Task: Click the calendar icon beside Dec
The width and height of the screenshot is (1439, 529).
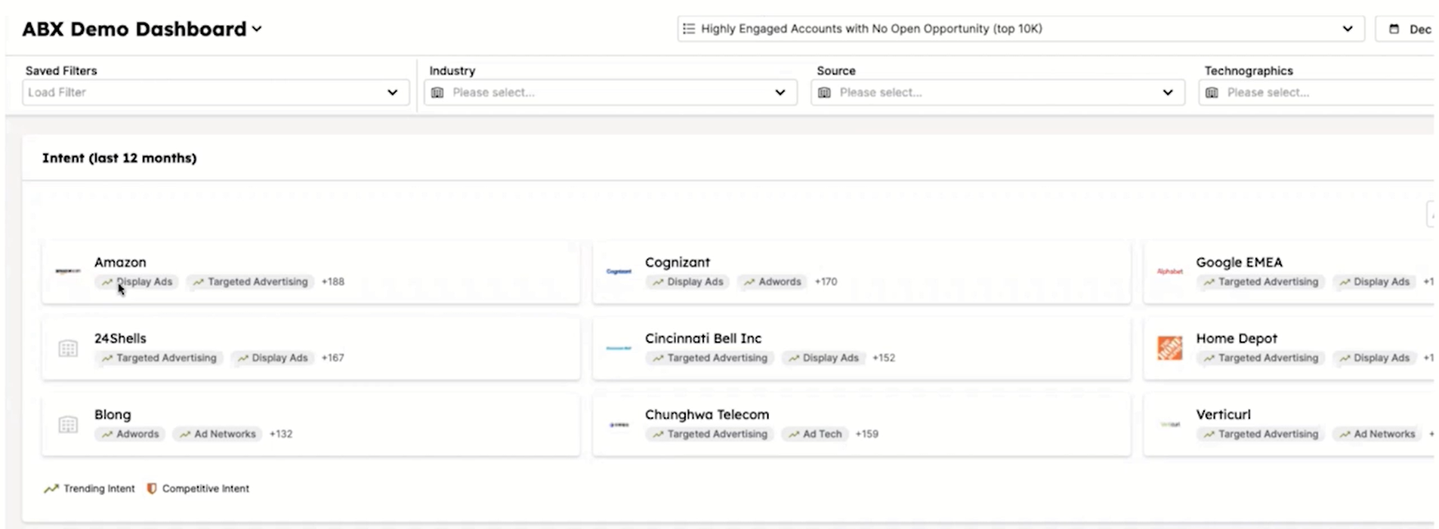Action: point(1394,29)
